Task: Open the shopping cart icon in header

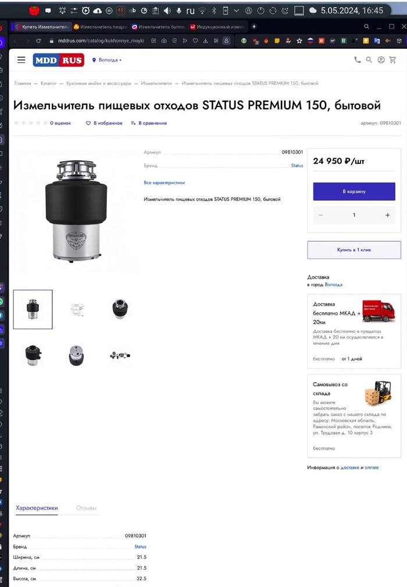Action: pos(392,60)
